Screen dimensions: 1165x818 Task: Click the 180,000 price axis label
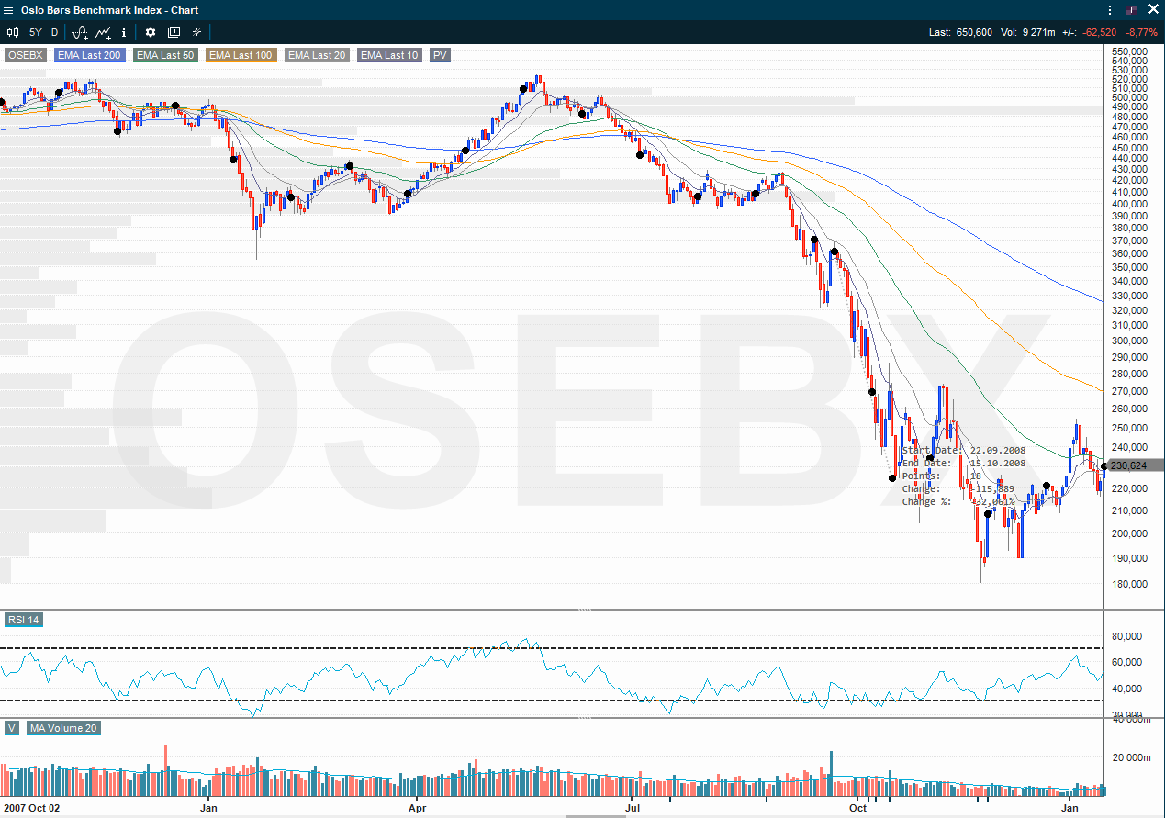(1128, 584)
